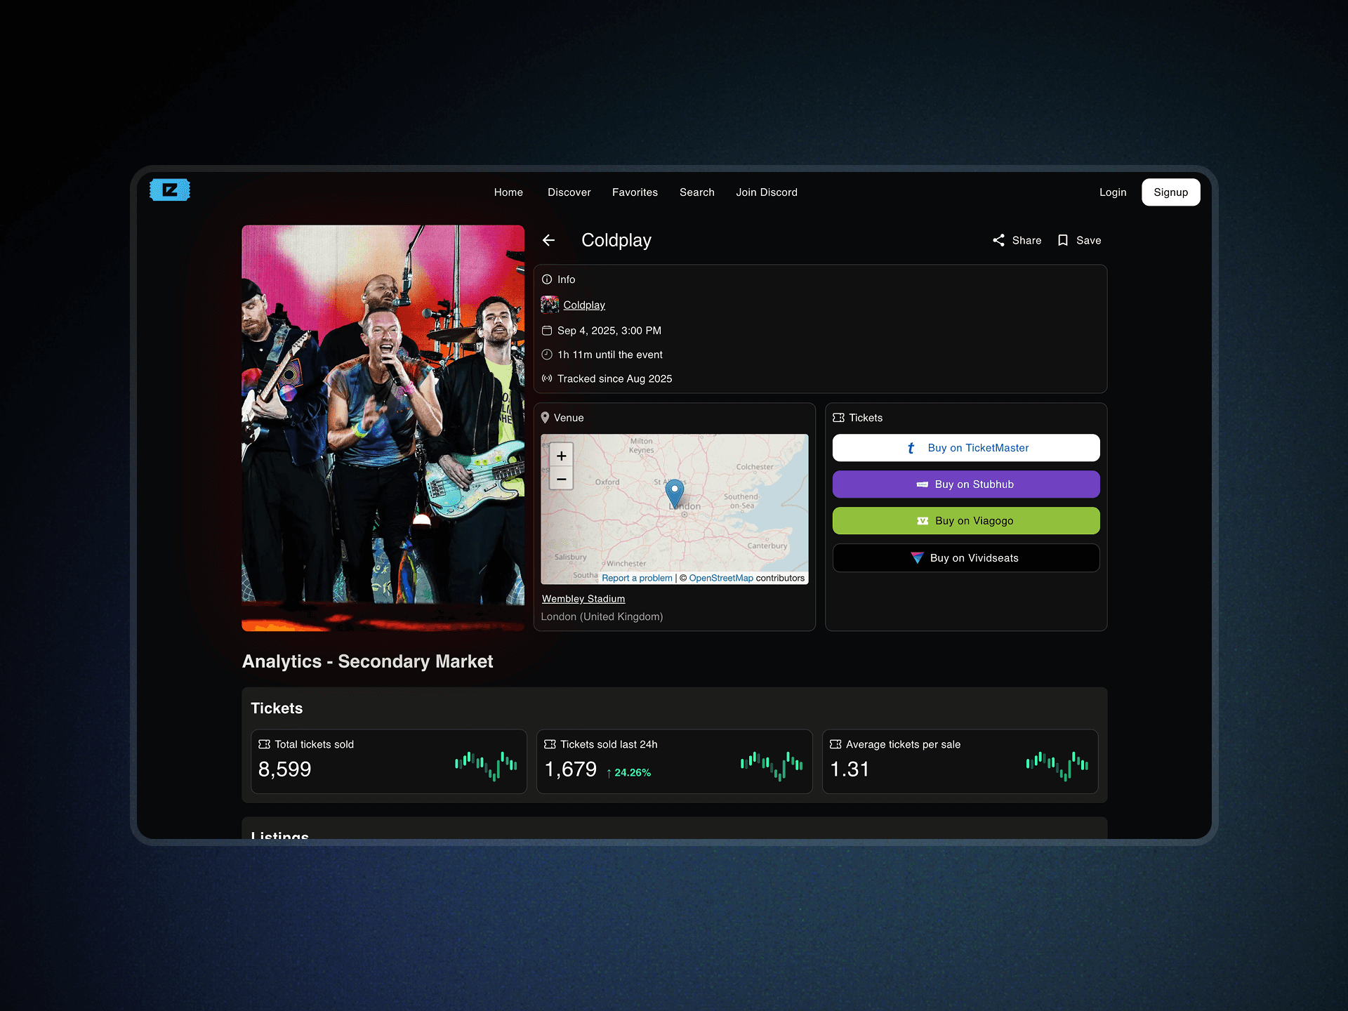This screenshot has height=1011, width=1348.
Task: Go back using the left arrow
Action: (549, 240)
